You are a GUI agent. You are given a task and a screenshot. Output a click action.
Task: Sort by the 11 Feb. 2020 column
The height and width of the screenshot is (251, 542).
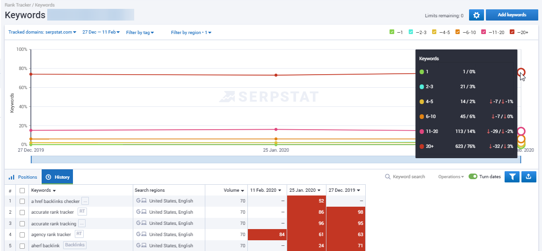click(265, 190)
